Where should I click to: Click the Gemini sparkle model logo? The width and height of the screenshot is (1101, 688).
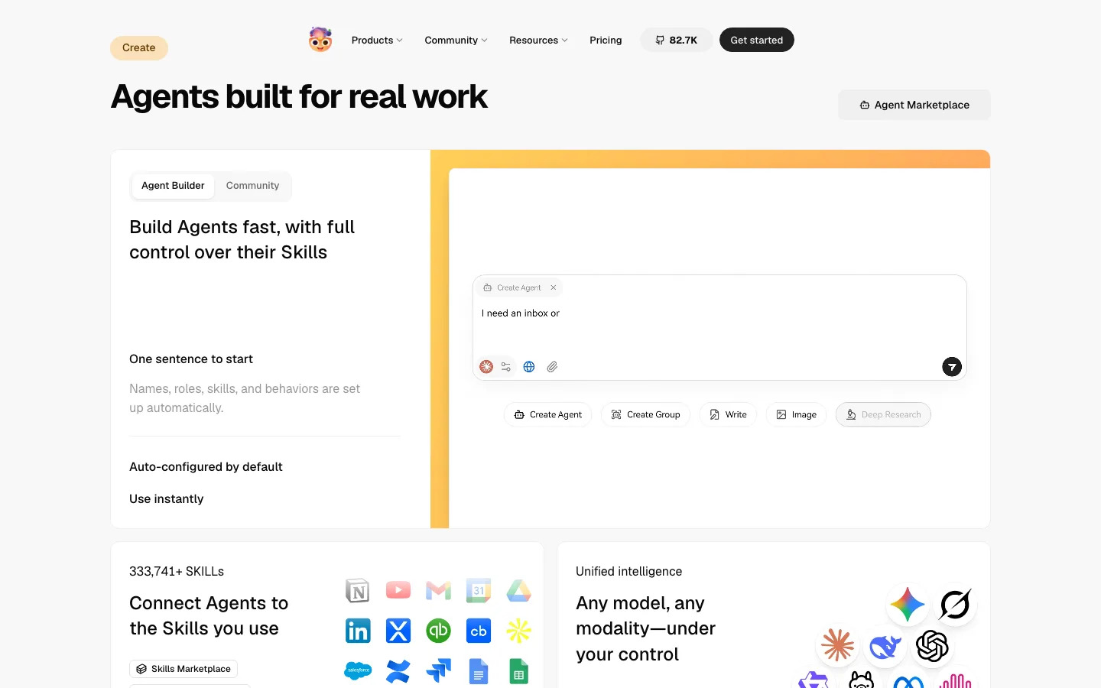(x=908, y=605)
